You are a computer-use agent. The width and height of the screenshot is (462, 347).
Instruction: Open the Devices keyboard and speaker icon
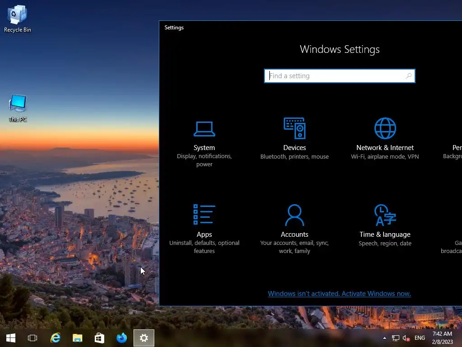294,128
